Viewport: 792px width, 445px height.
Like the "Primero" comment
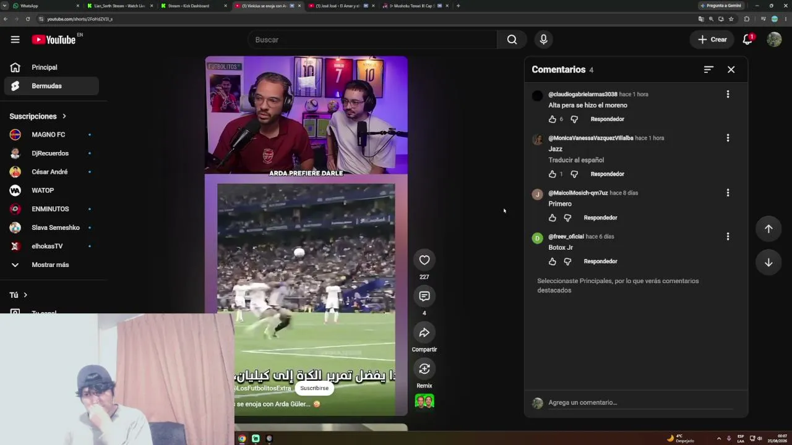pyautogui.click(x=553, y=218)
